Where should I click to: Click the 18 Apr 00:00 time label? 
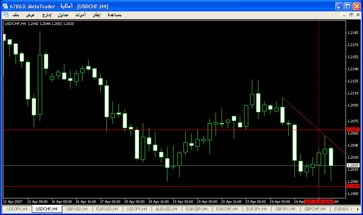tap(134, 202)
